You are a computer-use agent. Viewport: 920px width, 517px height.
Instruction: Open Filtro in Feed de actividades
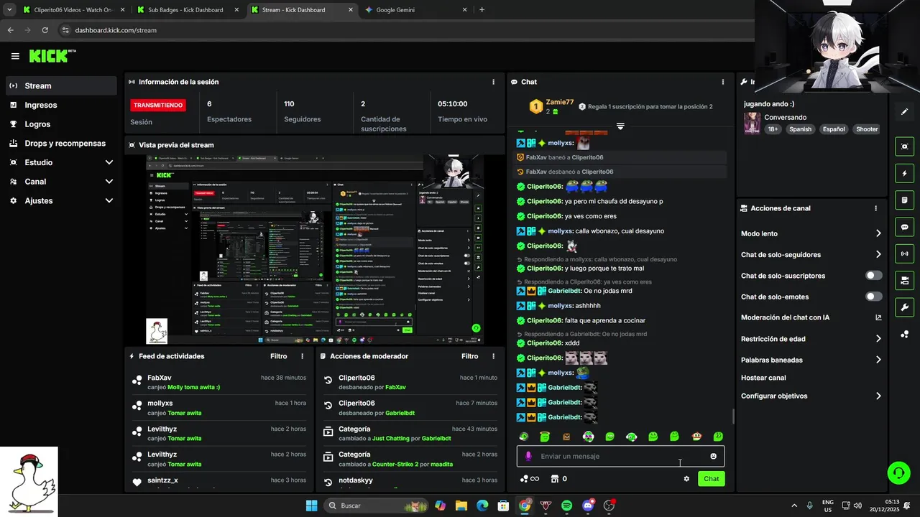click(278, 356)
